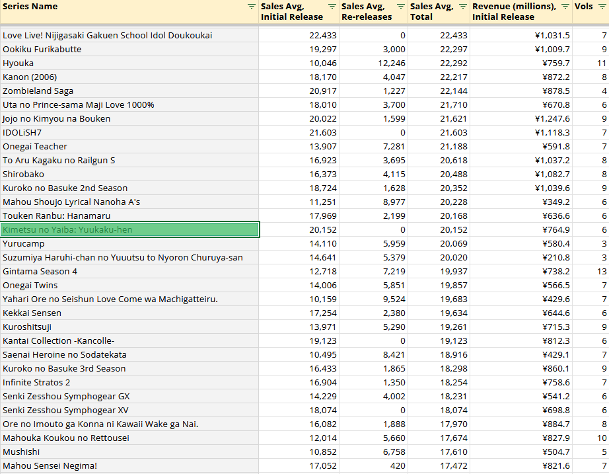Select To Aru Kagaku no Railgun S
The image size is (609, 474).
click(129, 160)
